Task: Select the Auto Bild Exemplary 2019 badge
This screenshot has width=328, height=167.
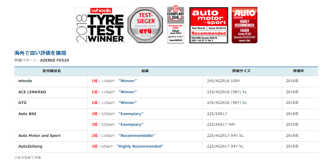Action: 175,25
